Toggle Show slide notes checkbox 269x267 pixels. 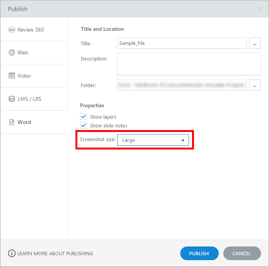(x=84, y=125)
